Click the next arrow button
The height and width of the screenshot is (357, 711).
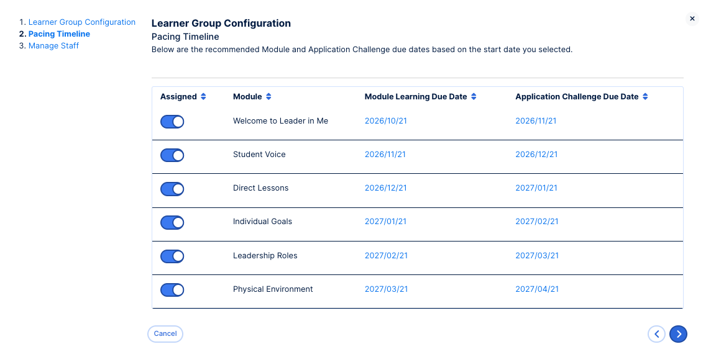678,335
